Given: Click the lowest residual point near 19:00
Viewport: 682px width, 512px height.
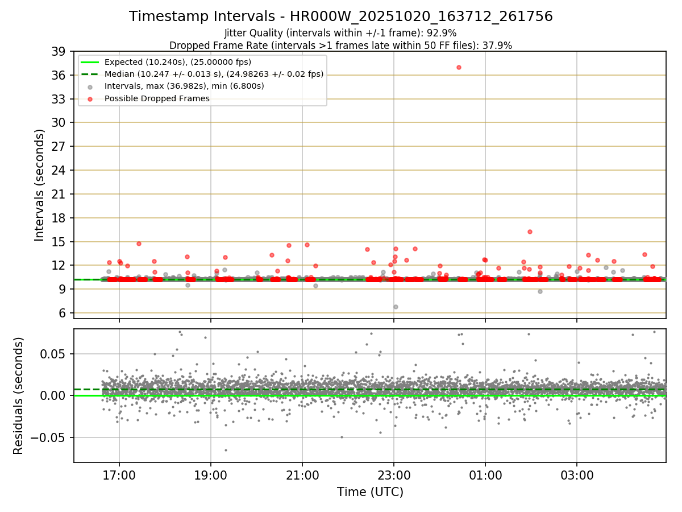Looking at the screenshot, I should click(225, 450).
